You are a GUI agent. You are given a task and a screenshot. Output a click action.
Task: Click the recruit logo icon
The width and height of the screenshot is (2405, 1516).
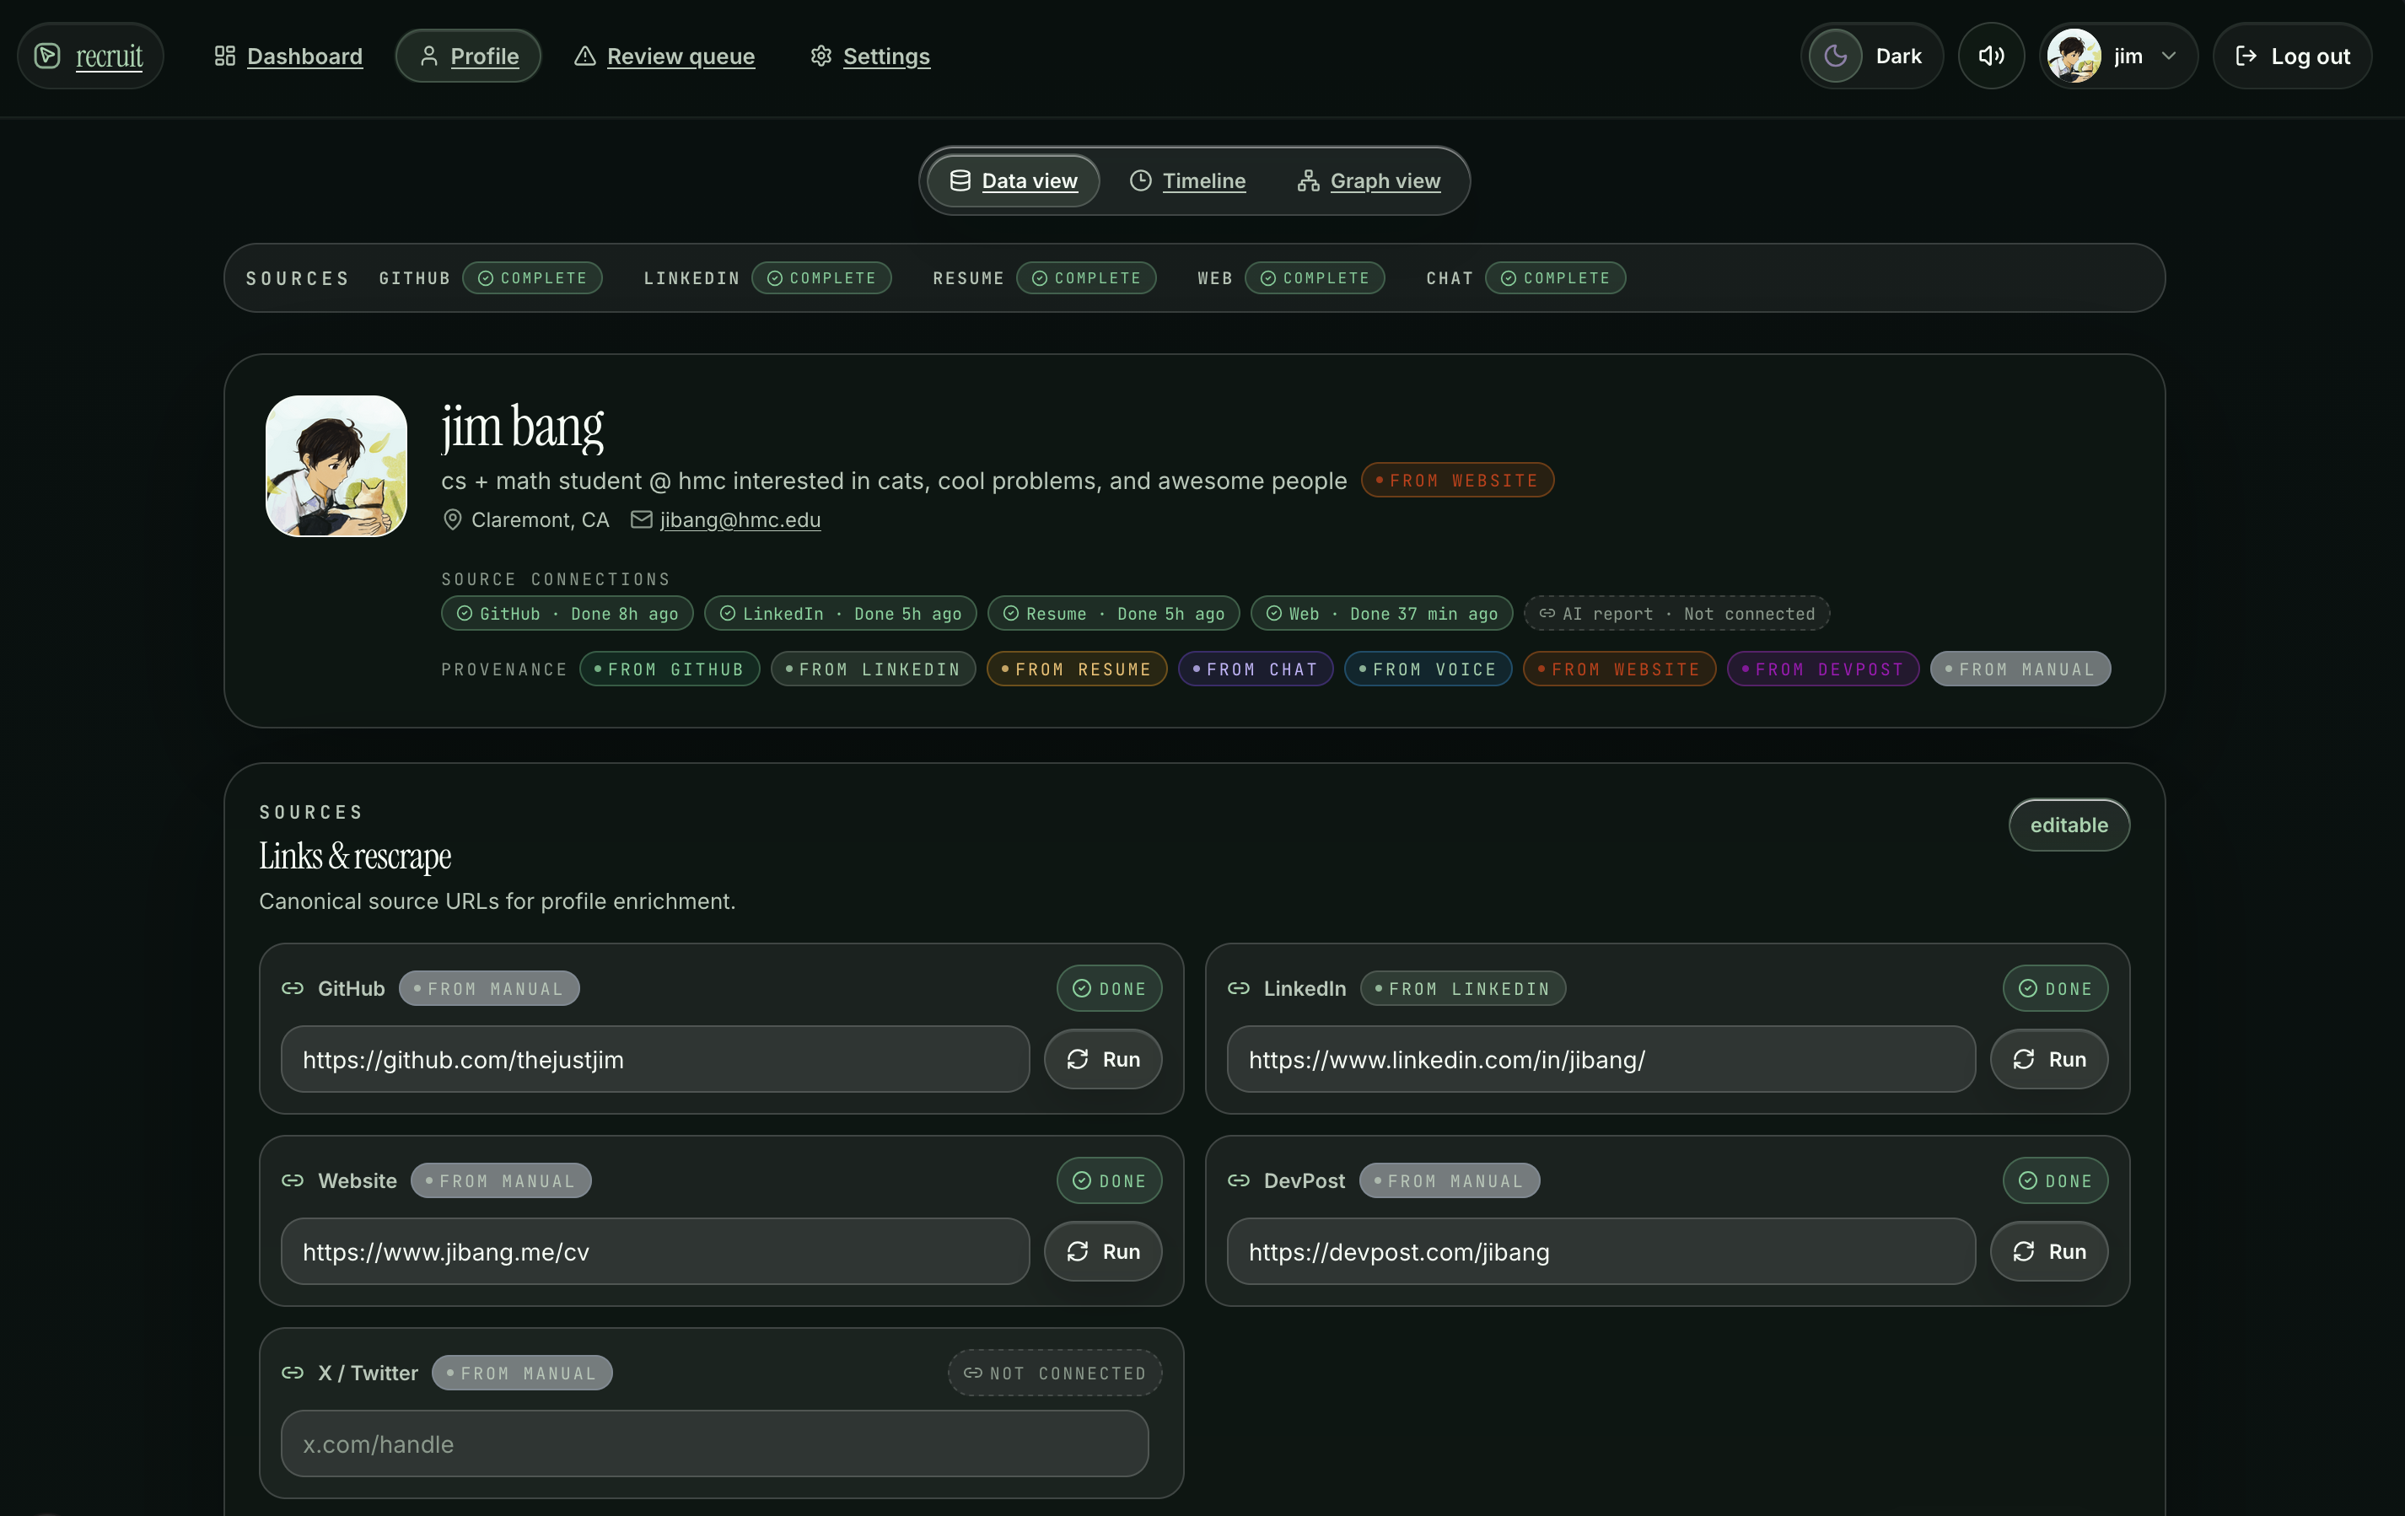point(47,56)
